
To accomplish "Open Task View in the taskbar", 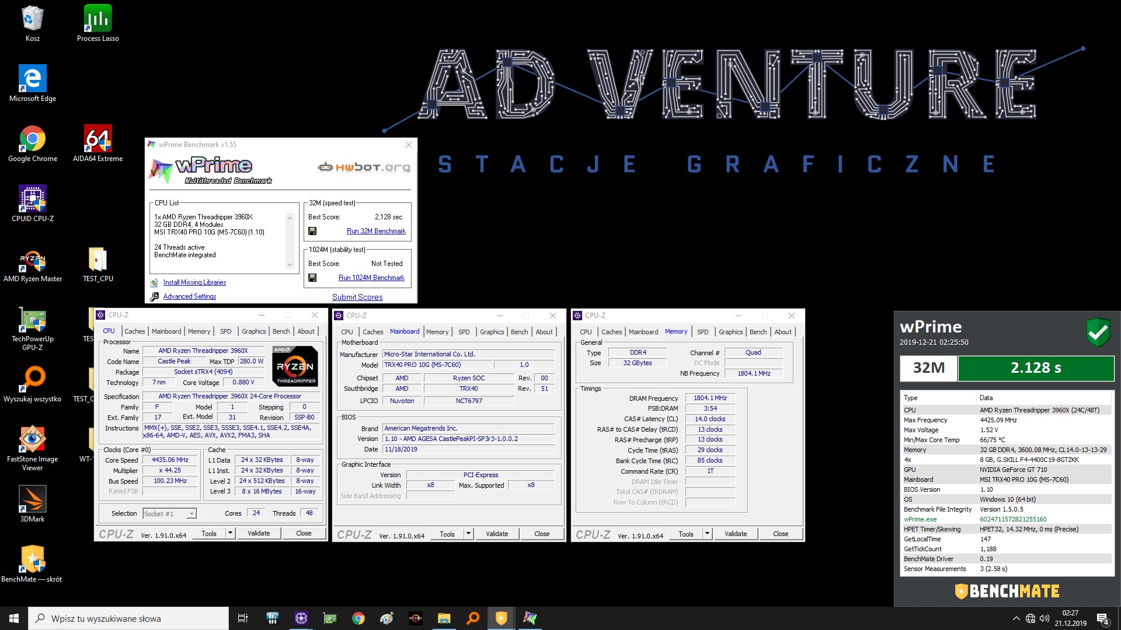I will [243, 618].
